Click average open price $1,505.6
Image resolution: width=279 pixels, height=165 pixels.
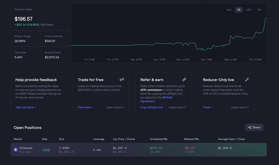(225, 148)
